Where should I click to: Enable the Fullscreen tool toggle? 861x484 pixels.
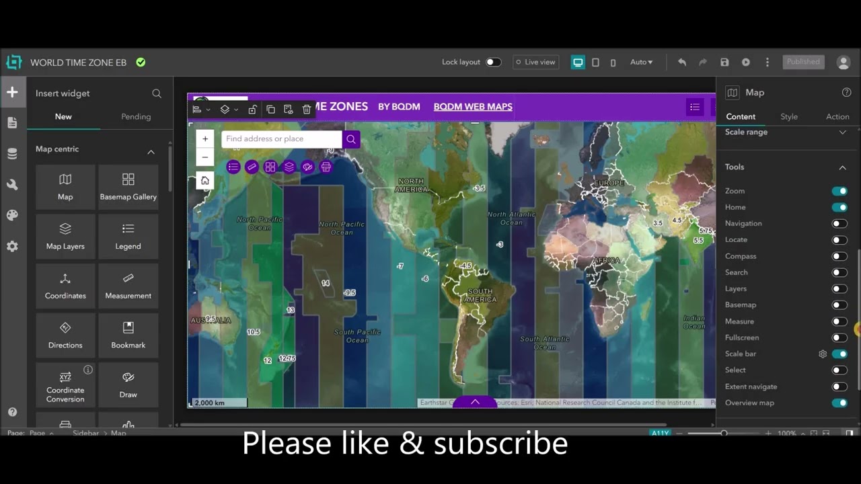(x=839, y=337)
